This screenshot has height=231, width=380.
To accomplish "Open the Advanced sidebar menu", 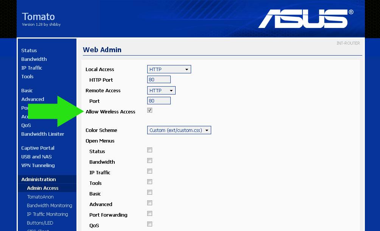I will point(33,99).
